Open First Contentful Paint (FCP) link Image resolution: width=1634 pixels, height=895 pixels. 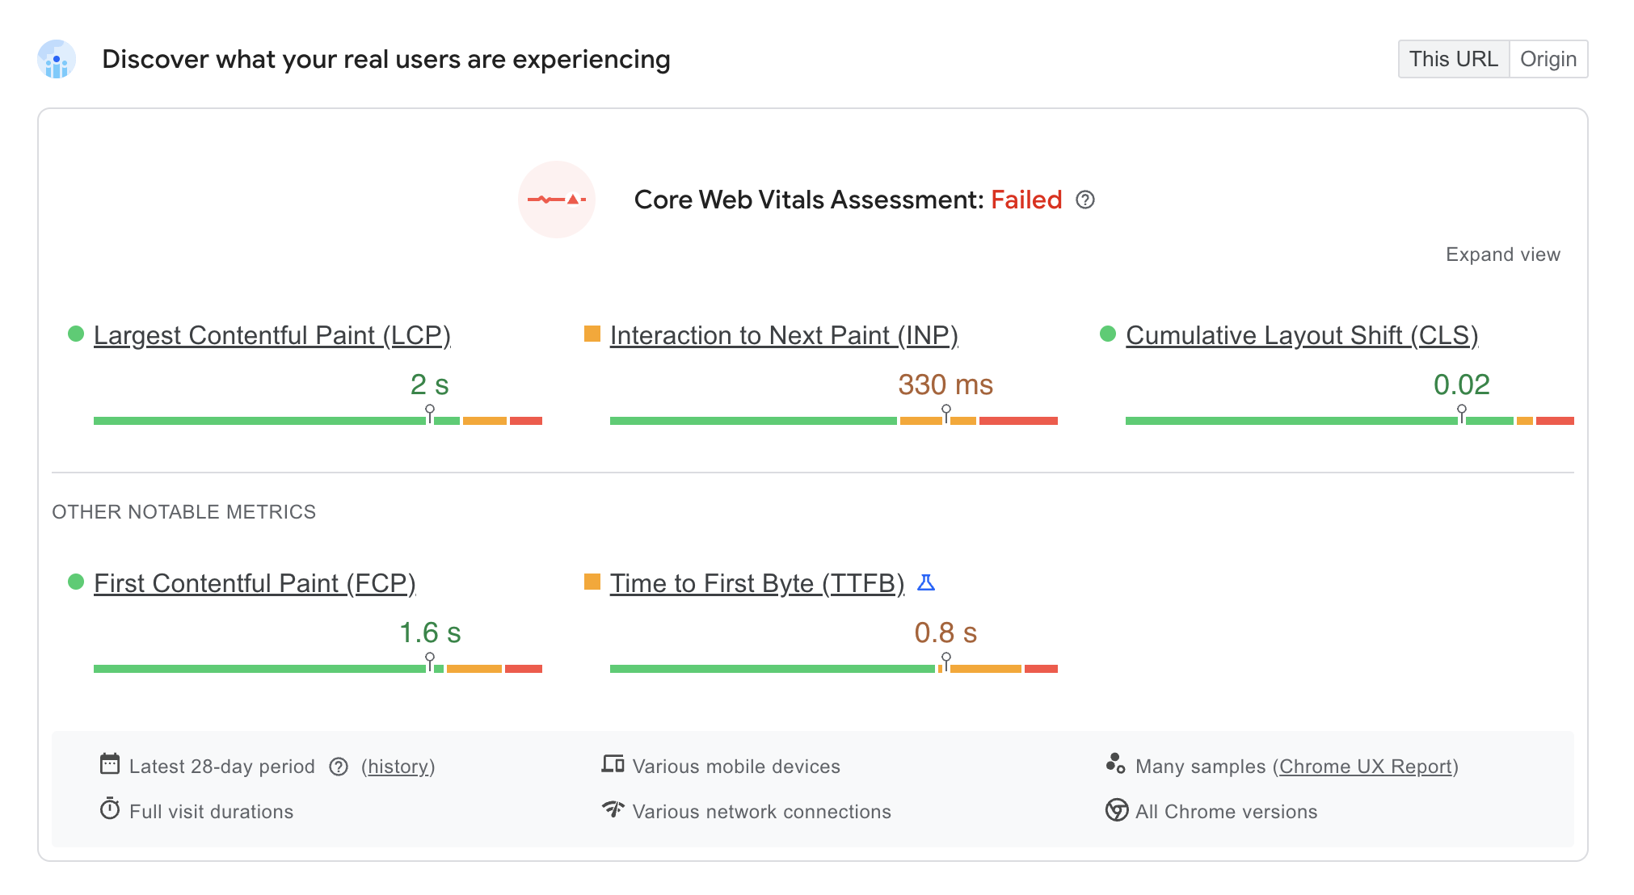[255, 583]
